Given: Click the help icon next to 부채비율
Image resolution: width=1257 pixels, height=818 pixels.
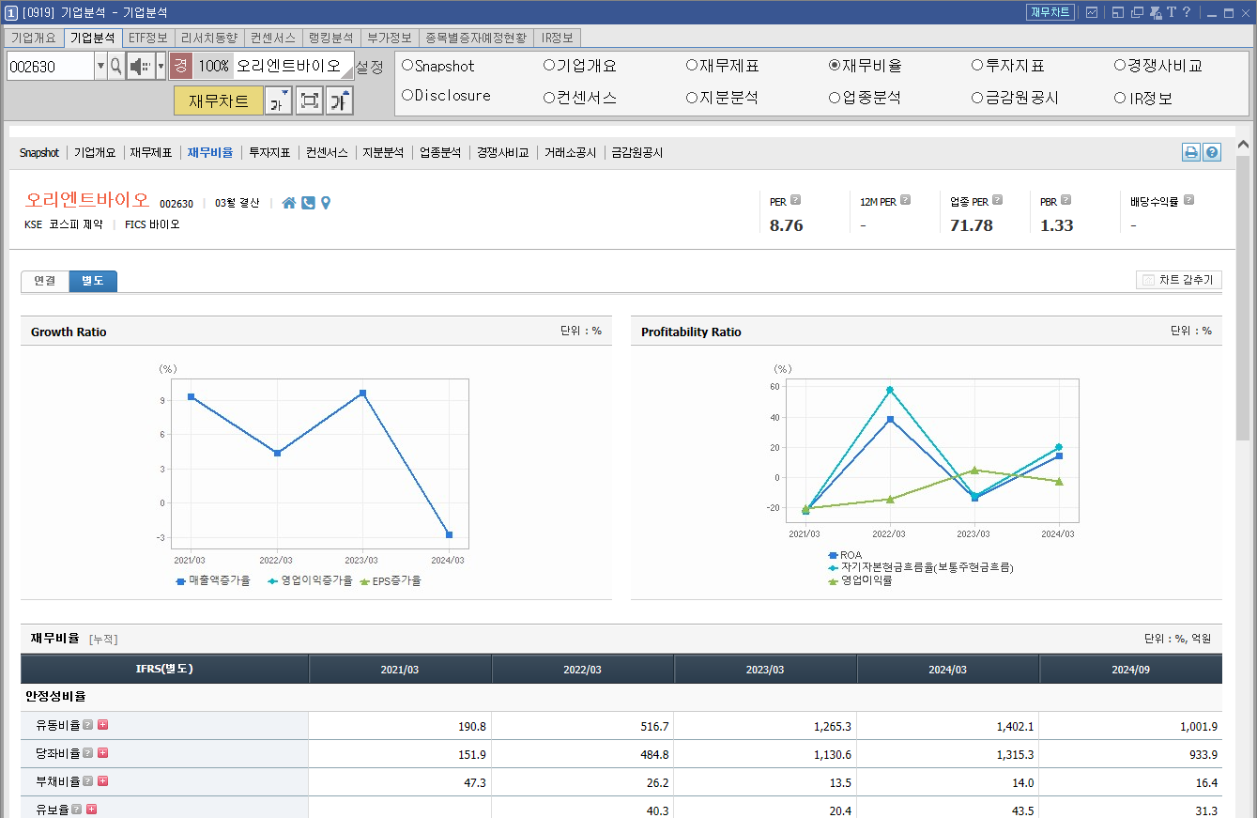Looking at the screenshot, I should click(x=87, y=781).
